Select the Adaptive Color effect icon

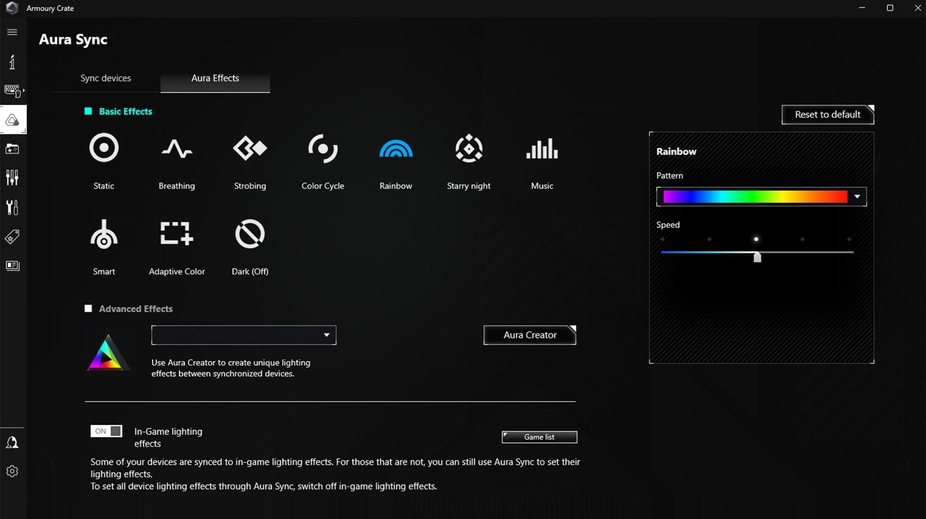[x=176, y=234]
